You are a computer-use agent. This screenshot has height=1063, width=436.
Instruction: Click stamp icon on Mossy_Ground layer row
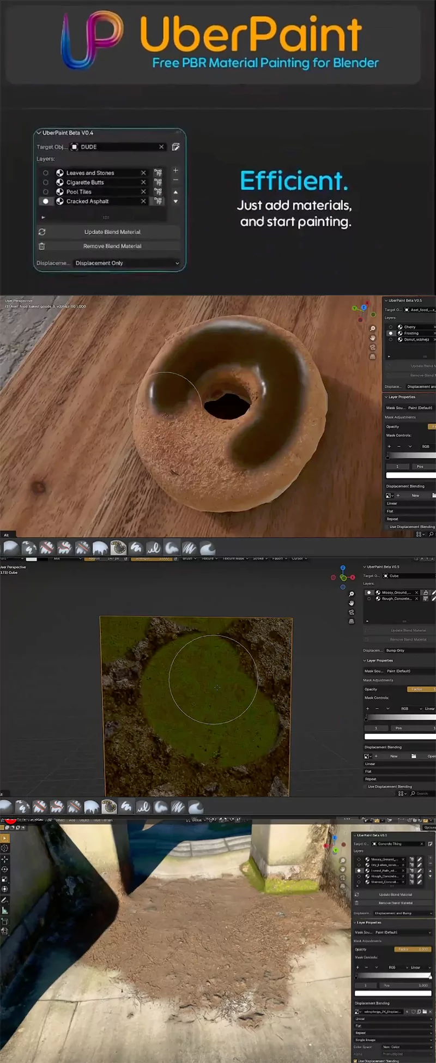pos(426,593)
